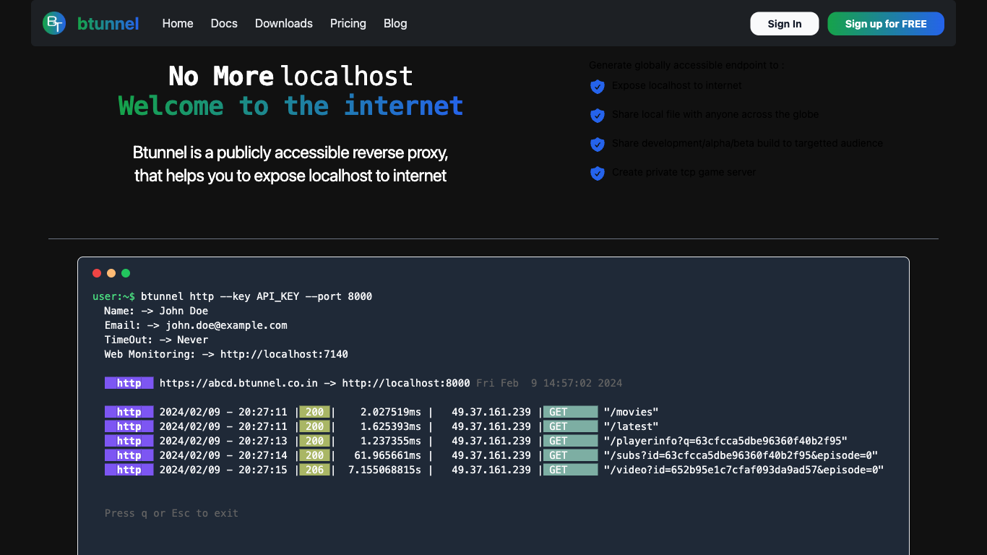Click shield icon beside Create private tcp
Viewport: 987px width, 555px height.
click(x=597, y=173)
